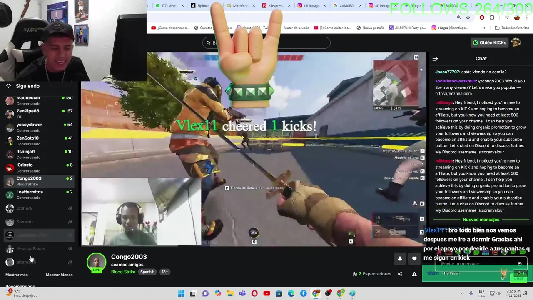Click the Kick search bar
The image size is (533, 300).
coord(266,42)
